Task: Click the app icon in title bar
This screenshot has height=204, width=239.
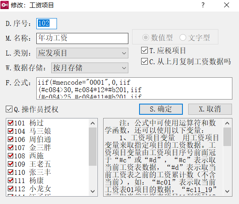Action: click(x=5, y=5)
